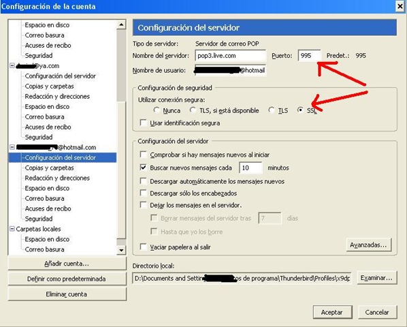This screenshot has height=327, width=407.
Task: Check Comprobar si hay mensajes nuevos al iniciar
Action: click(x=144, y=155)
